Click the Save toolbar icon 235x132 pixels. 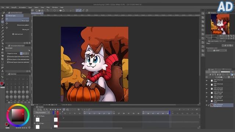tap(42, 11)
